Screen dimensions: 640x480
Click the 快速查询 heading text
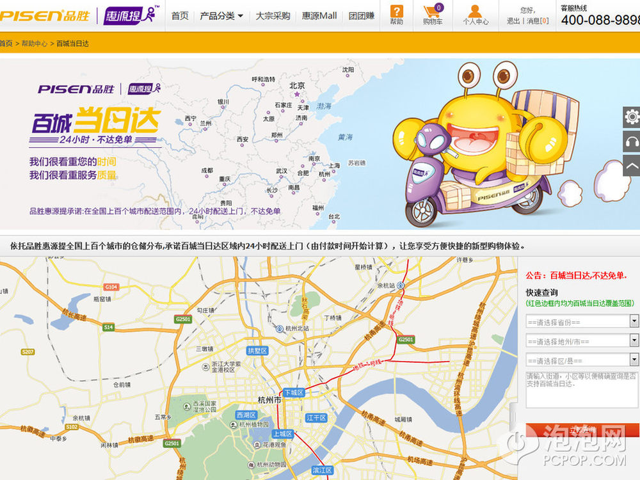pos(541,292)
